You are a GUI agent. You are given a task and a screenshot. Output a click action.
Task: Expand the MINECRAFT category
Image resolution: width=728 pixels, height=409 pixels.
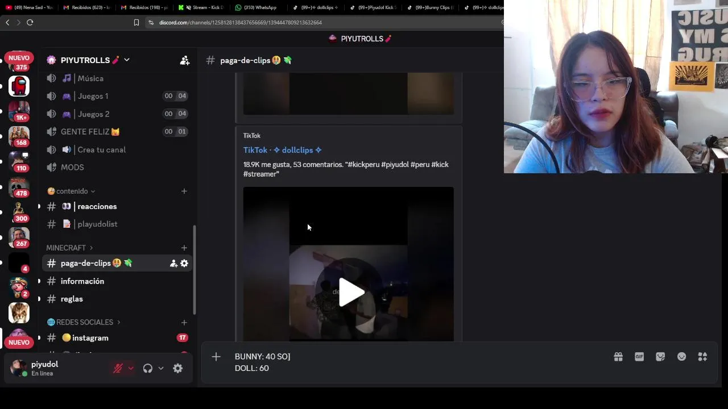69,248
